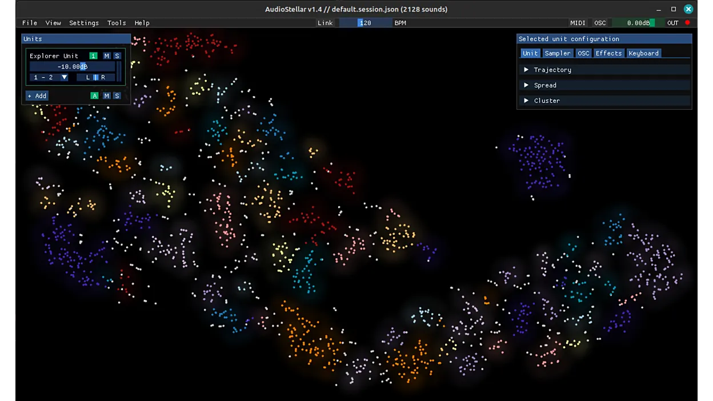713x401 pixels.
Task: Click the Explorer Unit -10.00dB volume slider
Action: 72,67
